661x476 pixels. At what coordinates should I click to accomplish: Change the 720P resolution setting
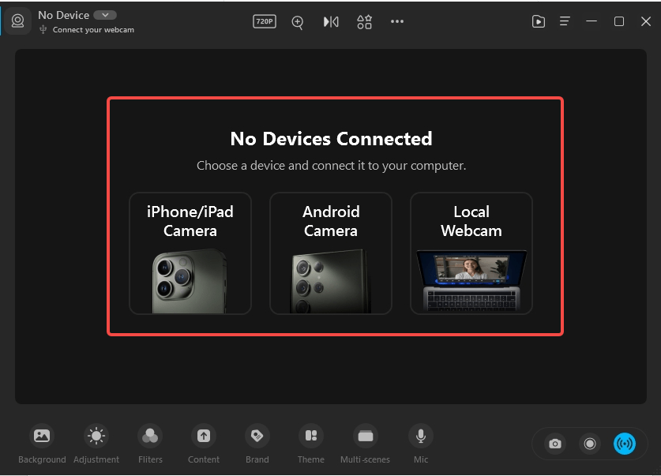point(264,21)
